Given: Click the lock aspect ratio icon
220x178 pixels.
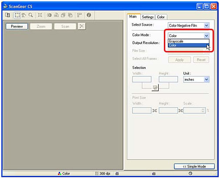Looking at the screenshot, I should pos(155,88).
